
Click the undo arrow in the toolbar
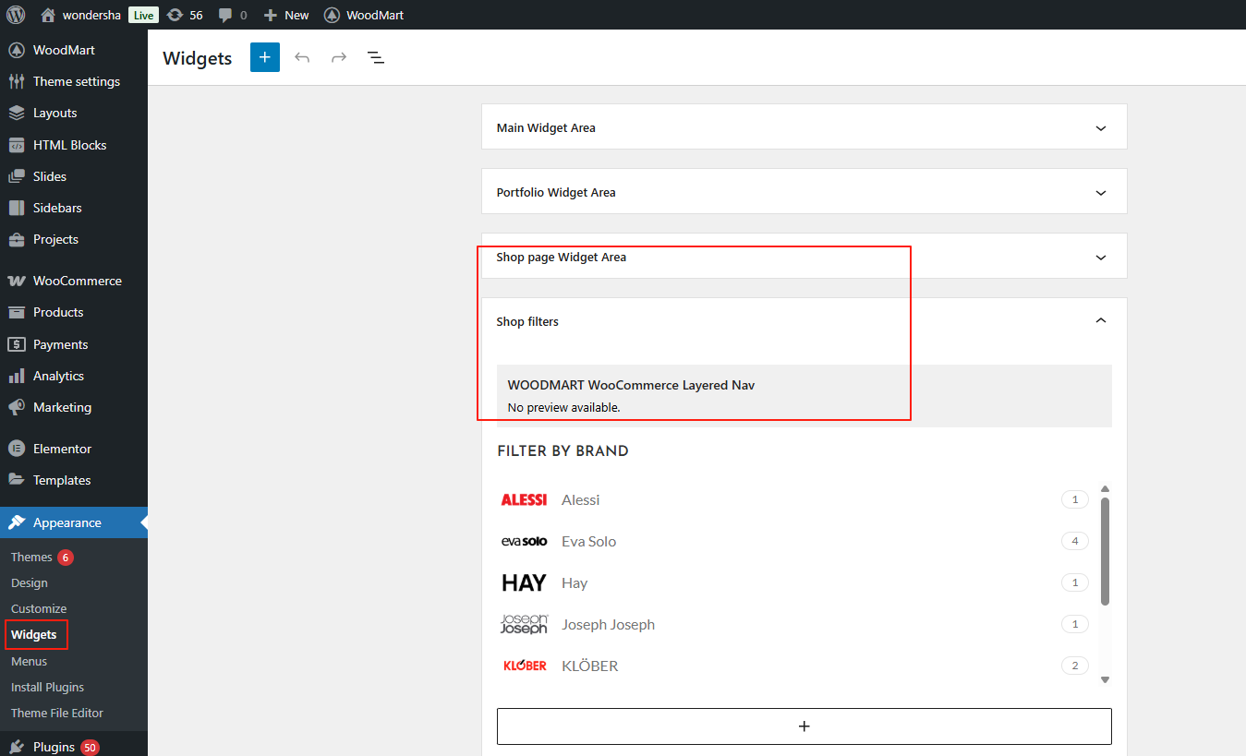tap(302, 57)
